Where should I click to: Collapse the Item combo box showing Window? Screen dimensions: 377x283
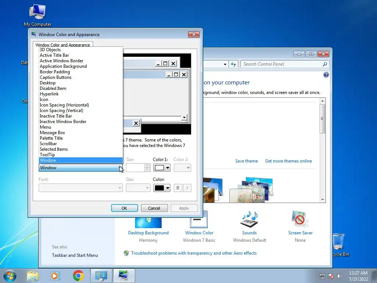coord(81,168)
